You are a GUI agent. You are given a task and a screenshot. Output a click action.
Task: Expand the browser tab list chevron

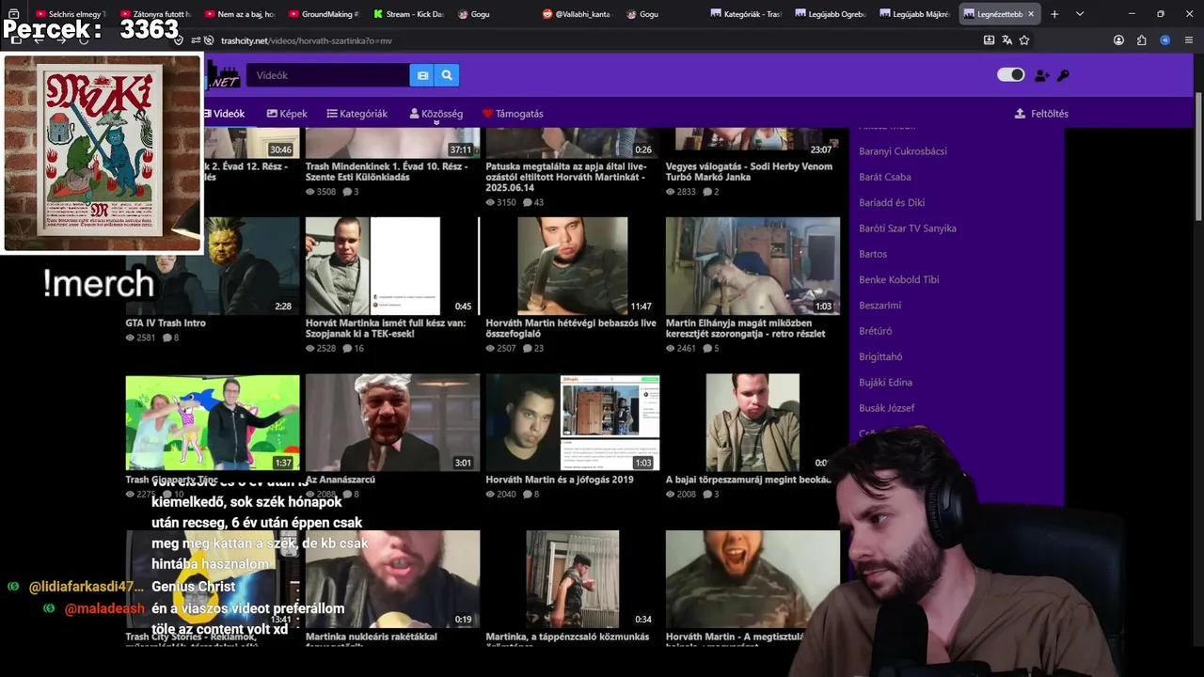tap(1080, 14)
